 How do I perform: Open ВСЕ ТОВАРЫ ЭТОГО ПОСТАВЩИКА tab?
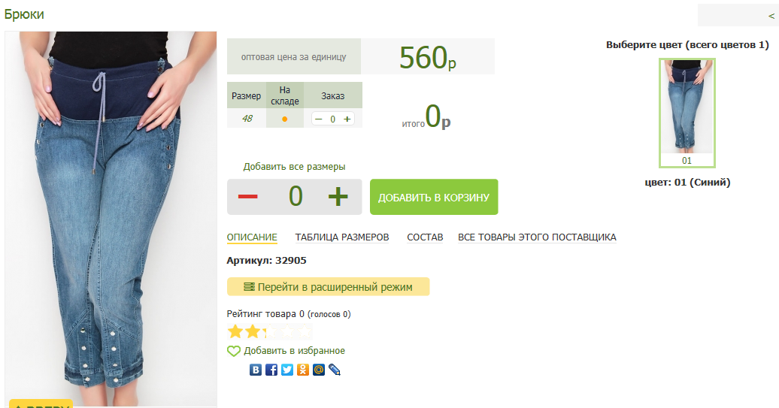point(537,237)
